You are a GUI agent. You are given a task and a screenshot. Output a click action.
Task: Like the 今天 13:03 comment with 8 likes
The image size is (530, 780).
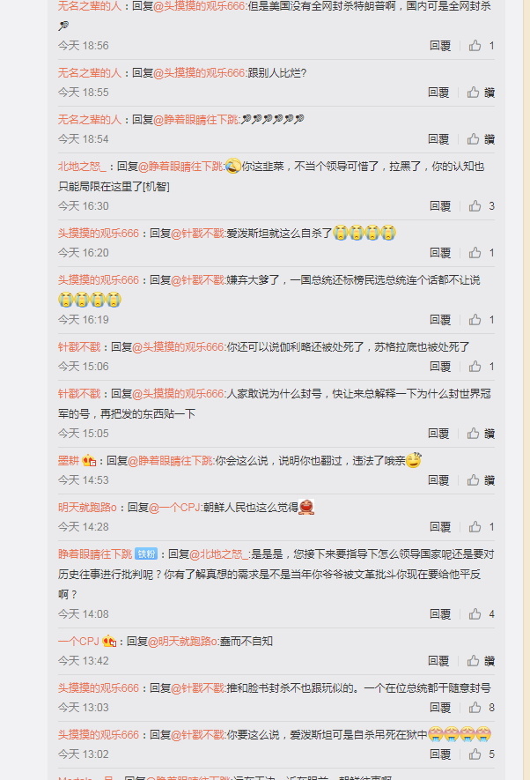[x=475, y=708]
